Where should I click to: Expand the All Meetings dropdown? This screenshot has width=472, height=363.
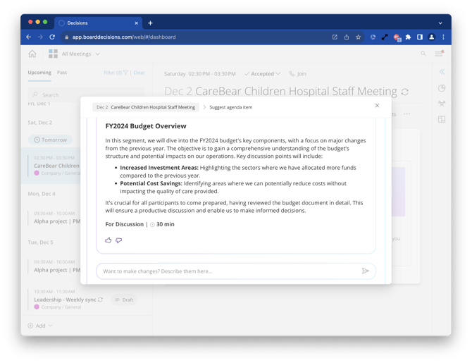click(97, 54)
